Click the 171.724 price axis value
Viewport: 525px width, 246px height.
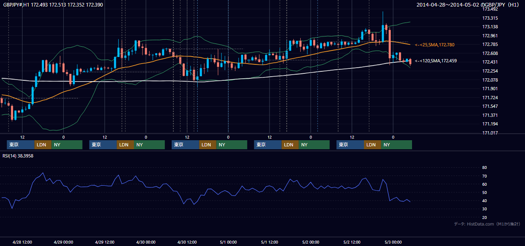click(490, 98)
